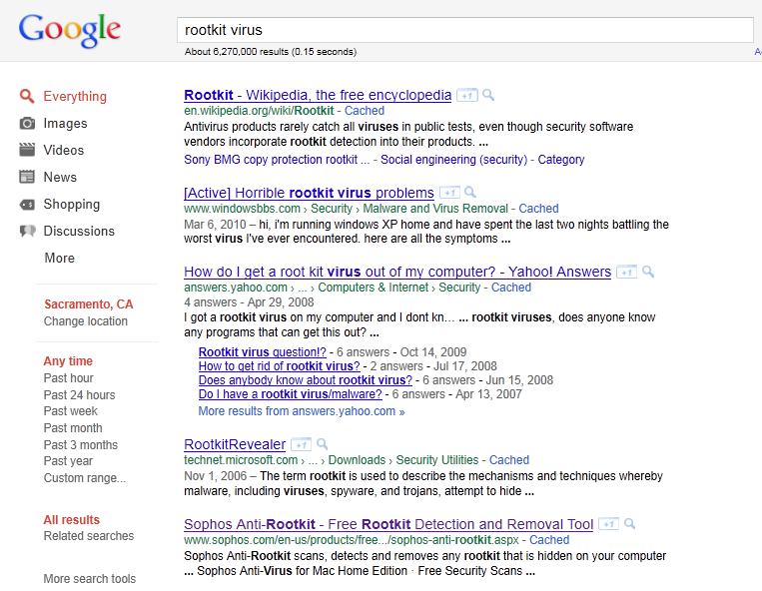762x591 pixels.
Task: Open Rootkit virus question!? link
Action: 263,352
